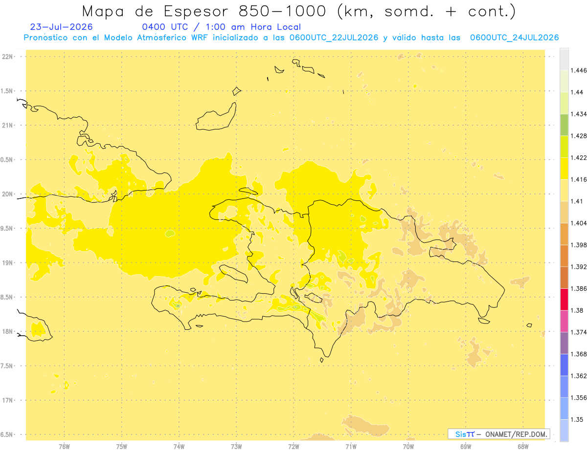Screen dimensions: 587x453
Task: Click the 20N latitude axis label
Action: point(7,194)
